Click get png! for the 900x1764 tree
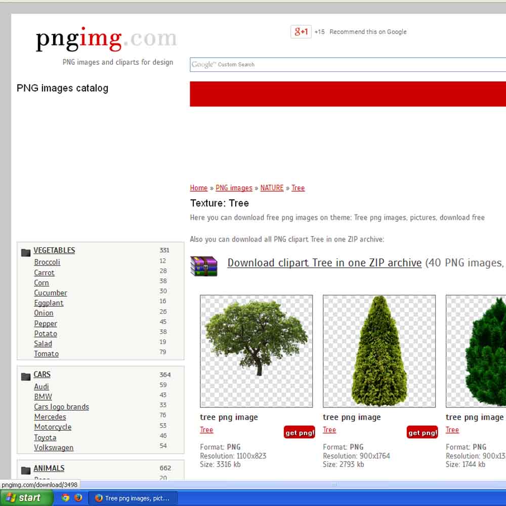This screenshot has width=506, height=506. [423, 433]
